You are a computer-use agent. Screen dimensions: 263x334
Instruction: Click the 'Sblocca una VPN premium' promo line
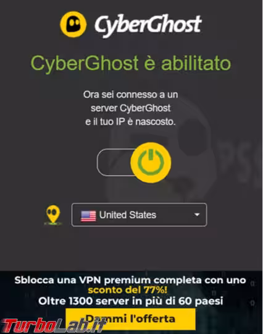pyautogui.click(x=130, y=280)
